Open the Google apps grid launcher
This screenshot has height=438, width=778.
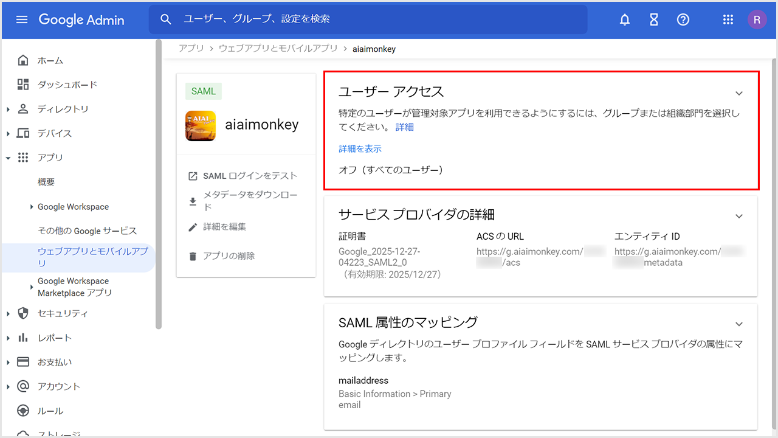click(728, 19)
